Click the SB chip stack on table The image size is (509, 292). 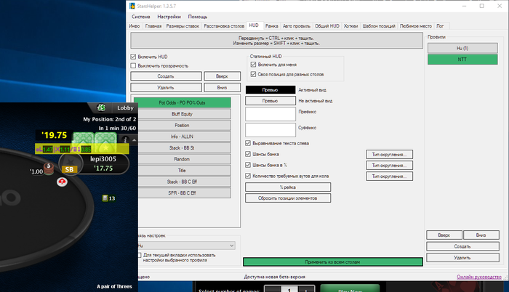[49, 169]
